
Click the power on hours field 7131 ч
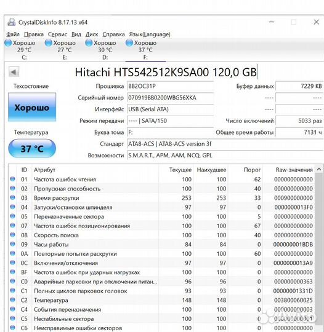(x=299, y=132)
